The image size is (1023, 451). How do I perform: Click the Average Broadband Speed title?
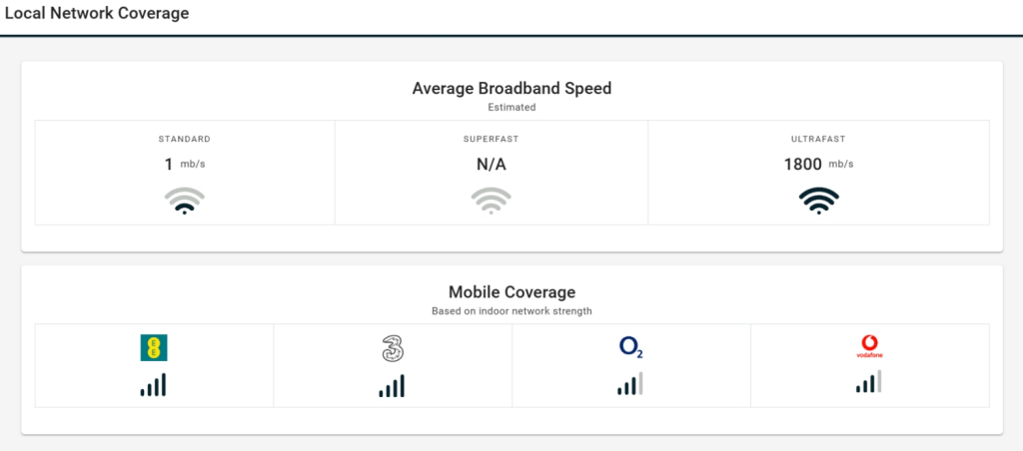click(x=511, y=88)
